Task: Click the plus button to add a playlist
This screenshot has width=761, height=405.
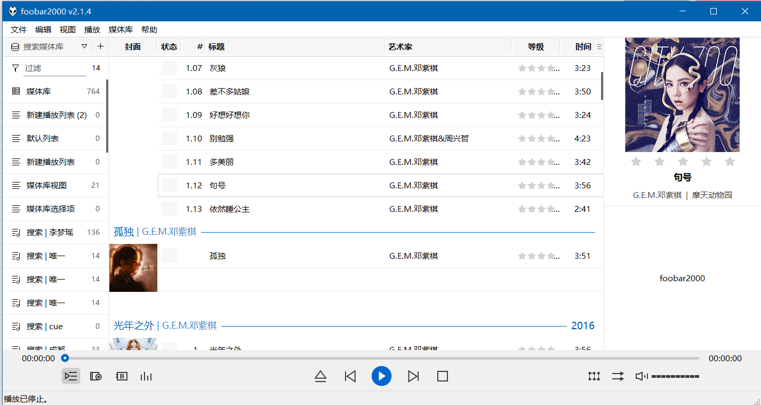Action: 100,46
